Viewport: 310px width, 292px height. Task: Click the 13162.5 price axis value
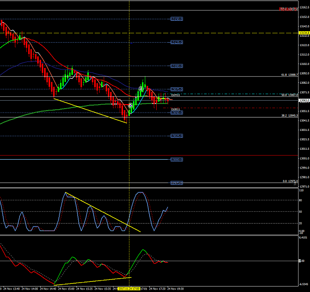click(304, 7)
